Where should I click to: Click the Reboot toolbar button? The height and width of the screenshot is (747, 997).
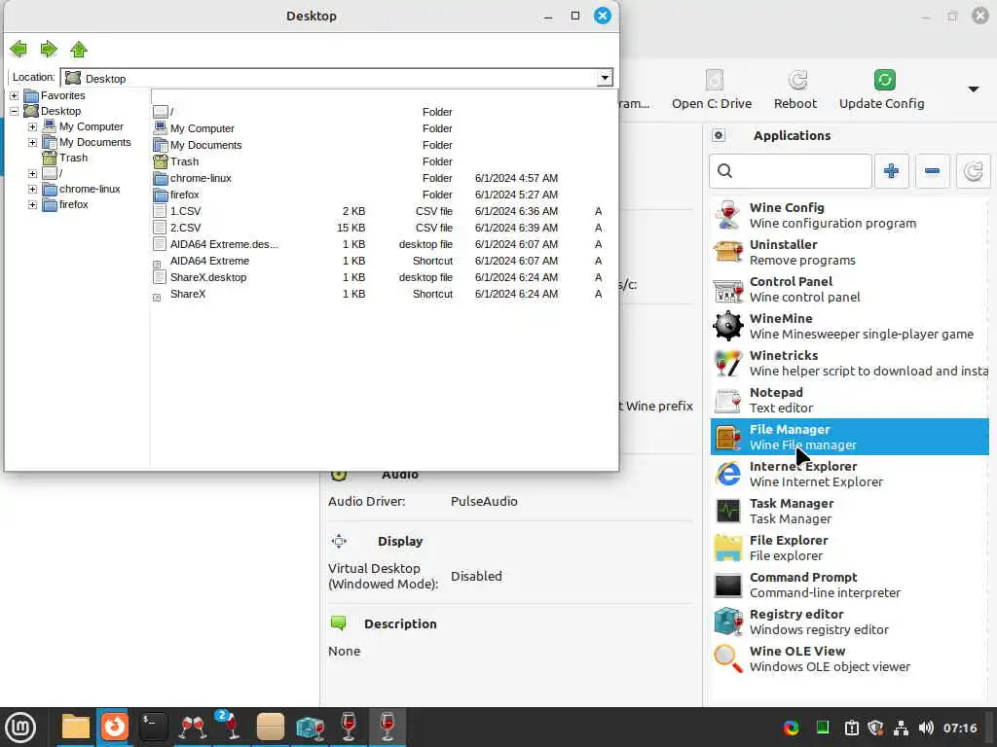[794, 89]
